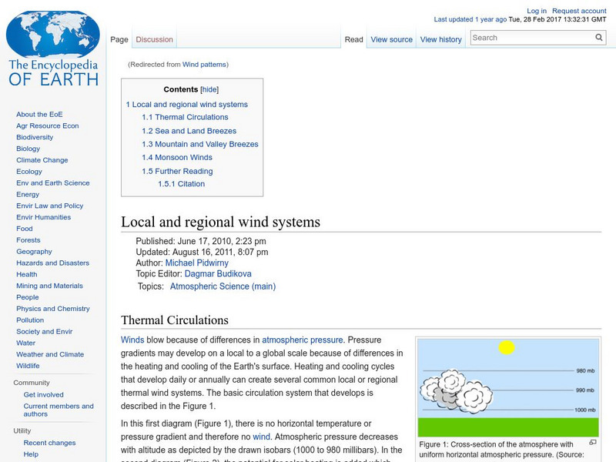Open Physics and Chemistry topic
Image resolution: width=616 pixels, height=462 pixels.
[x=53, y=309]
